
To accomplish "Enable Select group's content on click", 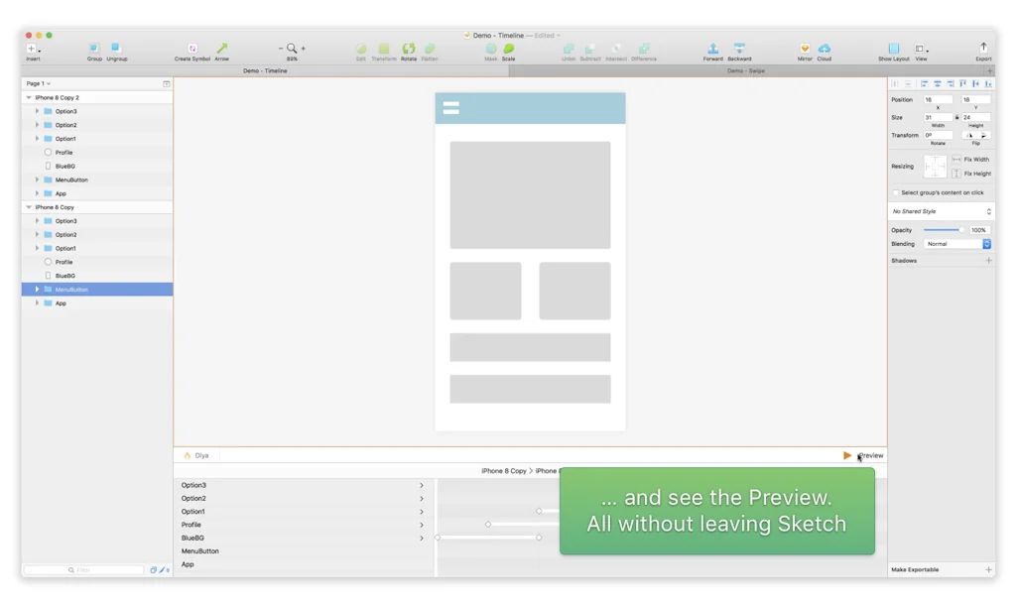I will pyautogui.click(x=896, y=192).
